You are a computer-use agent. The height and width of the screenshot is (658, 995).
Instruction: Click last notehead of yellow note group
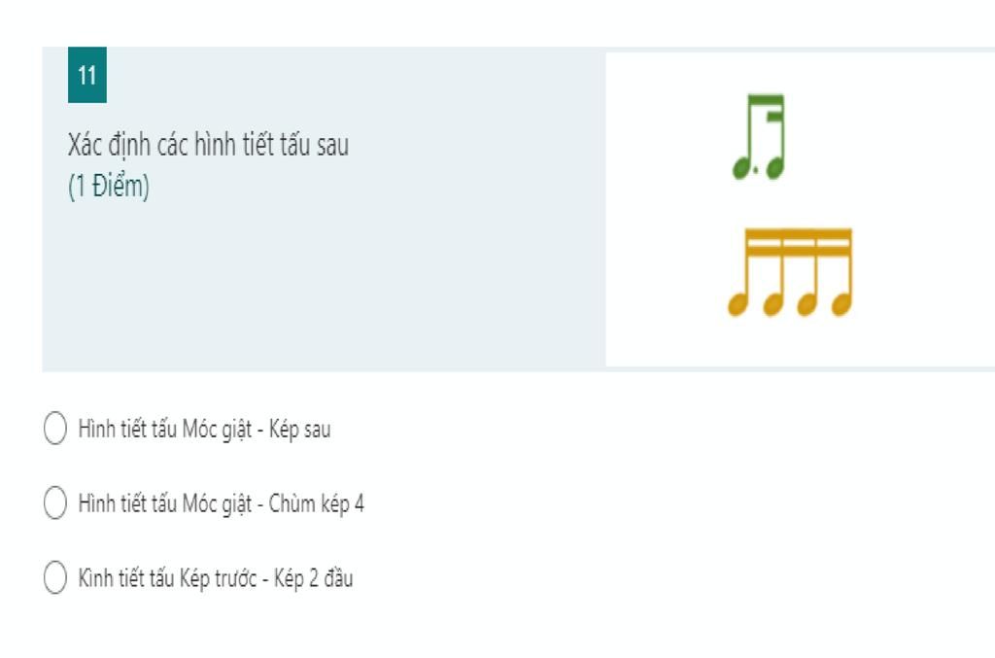841,306
